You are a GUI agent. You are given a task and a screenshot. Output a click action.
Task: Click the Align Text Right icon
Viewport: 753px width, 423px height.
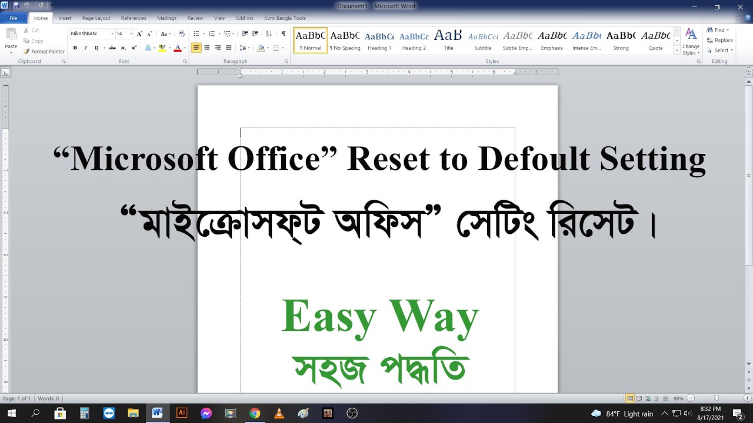(218, 48)
